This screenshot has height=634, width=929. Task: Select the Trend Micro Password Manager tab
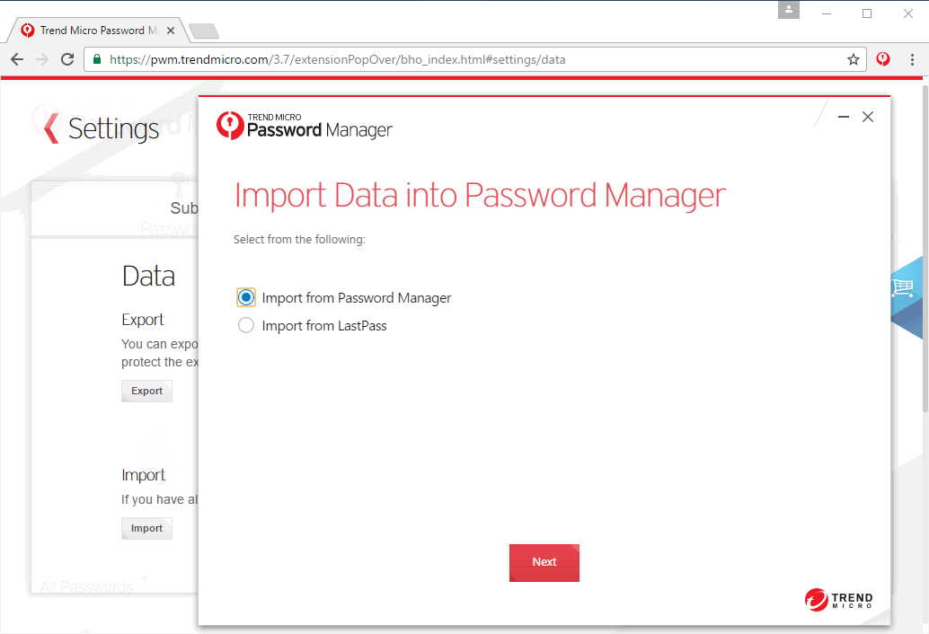[x=90, y=31]
